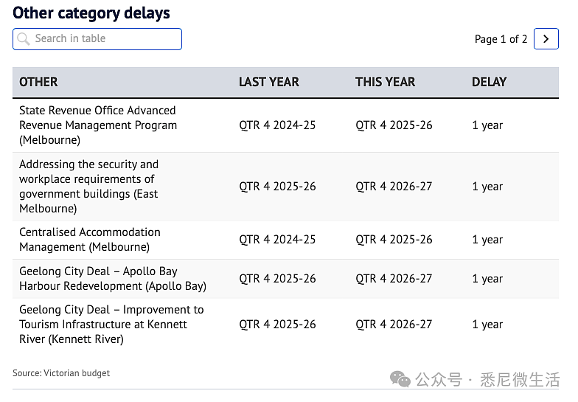The width and height of the screenshot is (578, 402).
Task: Click the magnifying glass search icon
Action: (24, 38)
